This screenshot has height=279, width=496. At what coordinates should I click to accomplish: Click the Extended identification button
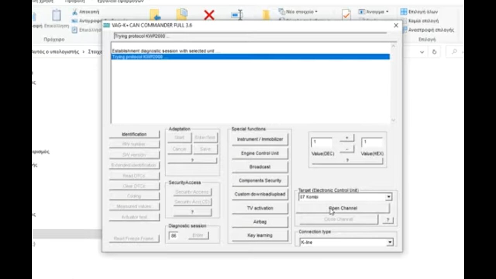point(134,165)
